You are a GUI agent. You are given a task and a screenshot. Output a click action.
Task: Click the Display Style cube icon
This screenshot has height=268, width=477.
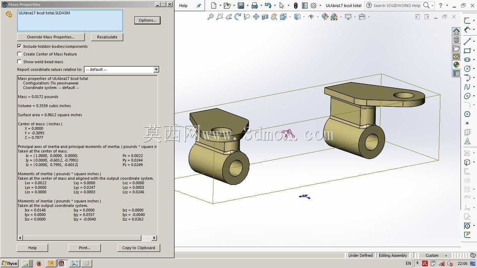point(297,17)
